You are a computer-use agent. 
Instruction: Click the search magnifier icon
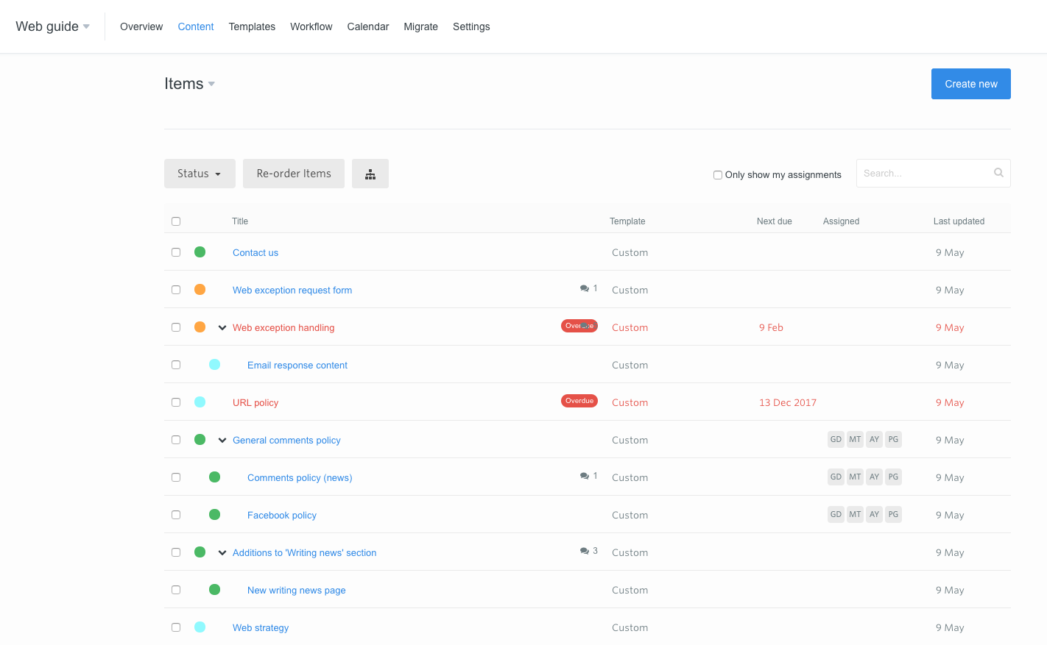point(998,173)
